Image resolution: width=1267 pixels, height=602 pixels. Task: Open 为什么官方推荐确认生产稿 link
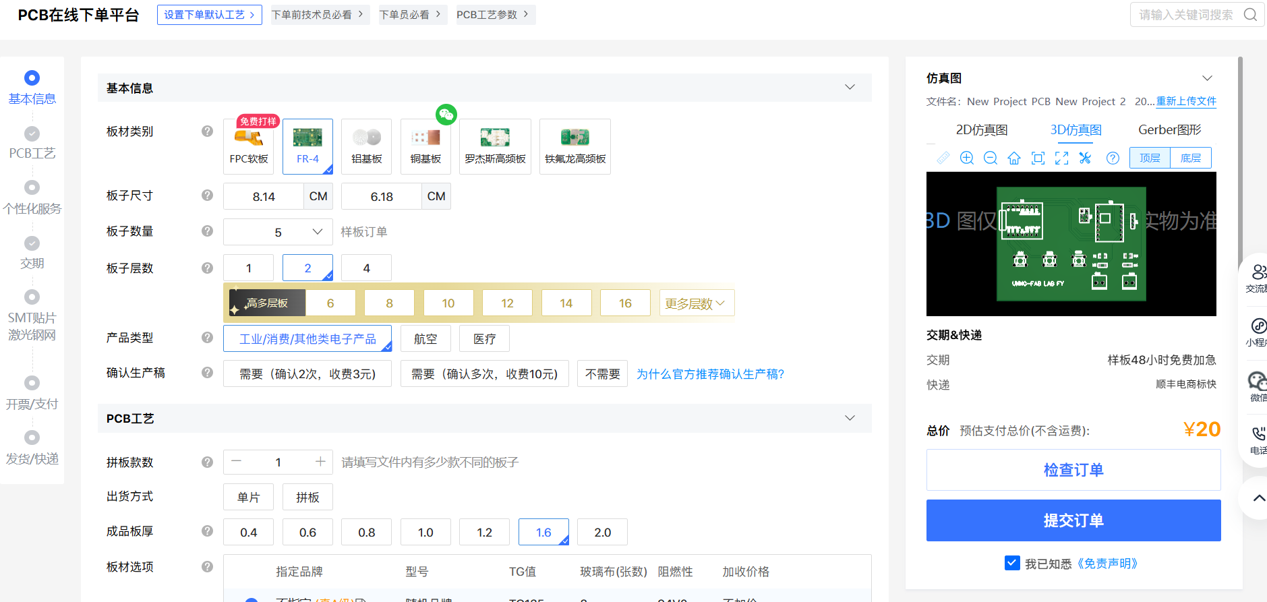[x=710, y=374]
